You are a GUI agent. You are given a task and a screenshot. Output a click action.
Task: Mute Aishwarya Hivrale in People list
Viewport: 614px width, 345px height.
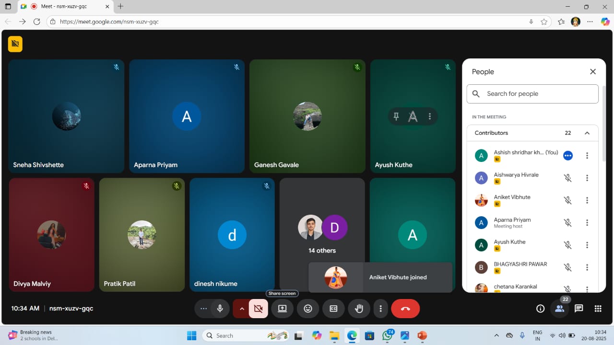pos(567,178)
